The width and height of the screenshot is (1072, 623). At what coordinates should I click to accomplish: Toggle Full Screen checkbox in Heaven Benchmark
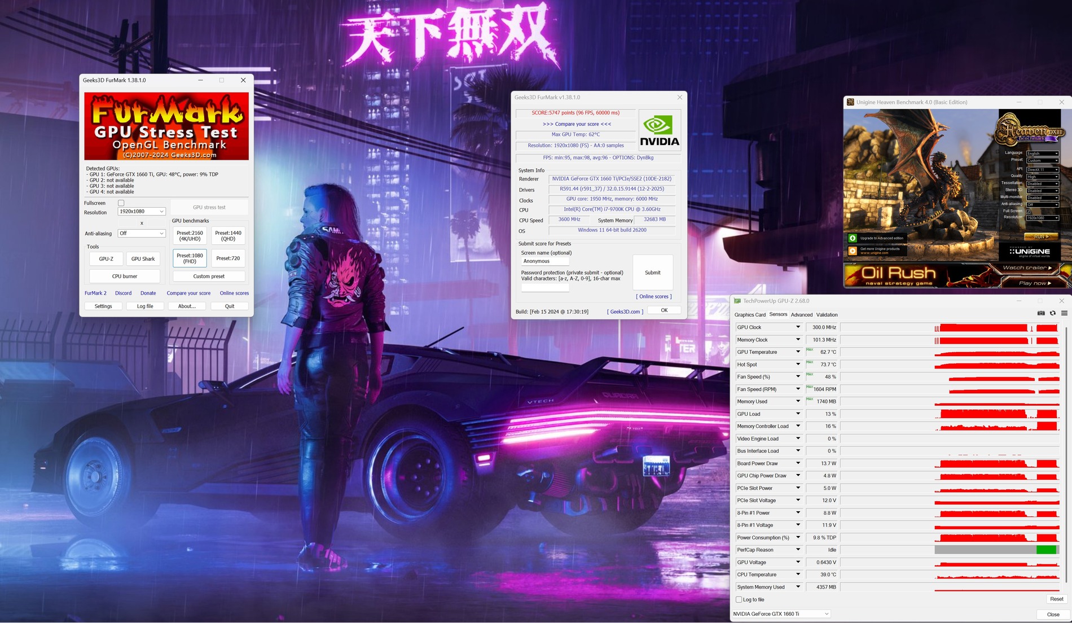pos(1029,211)
